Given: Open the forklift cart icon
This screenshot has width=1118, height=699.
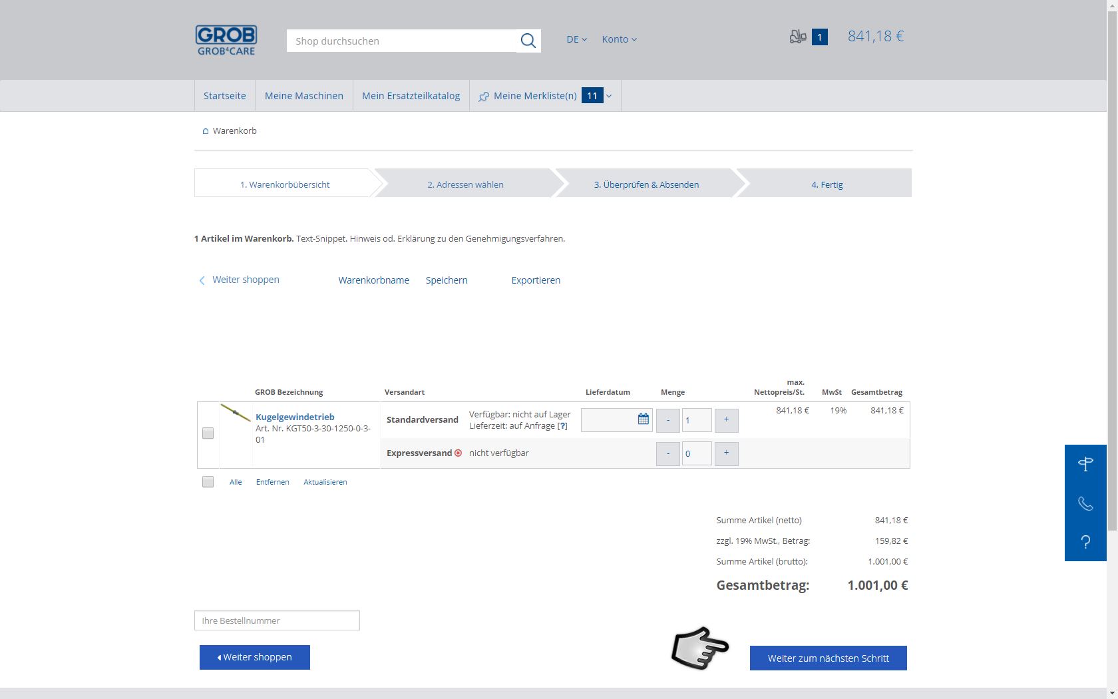Looking at the screenshot, I should coord(798,37).
